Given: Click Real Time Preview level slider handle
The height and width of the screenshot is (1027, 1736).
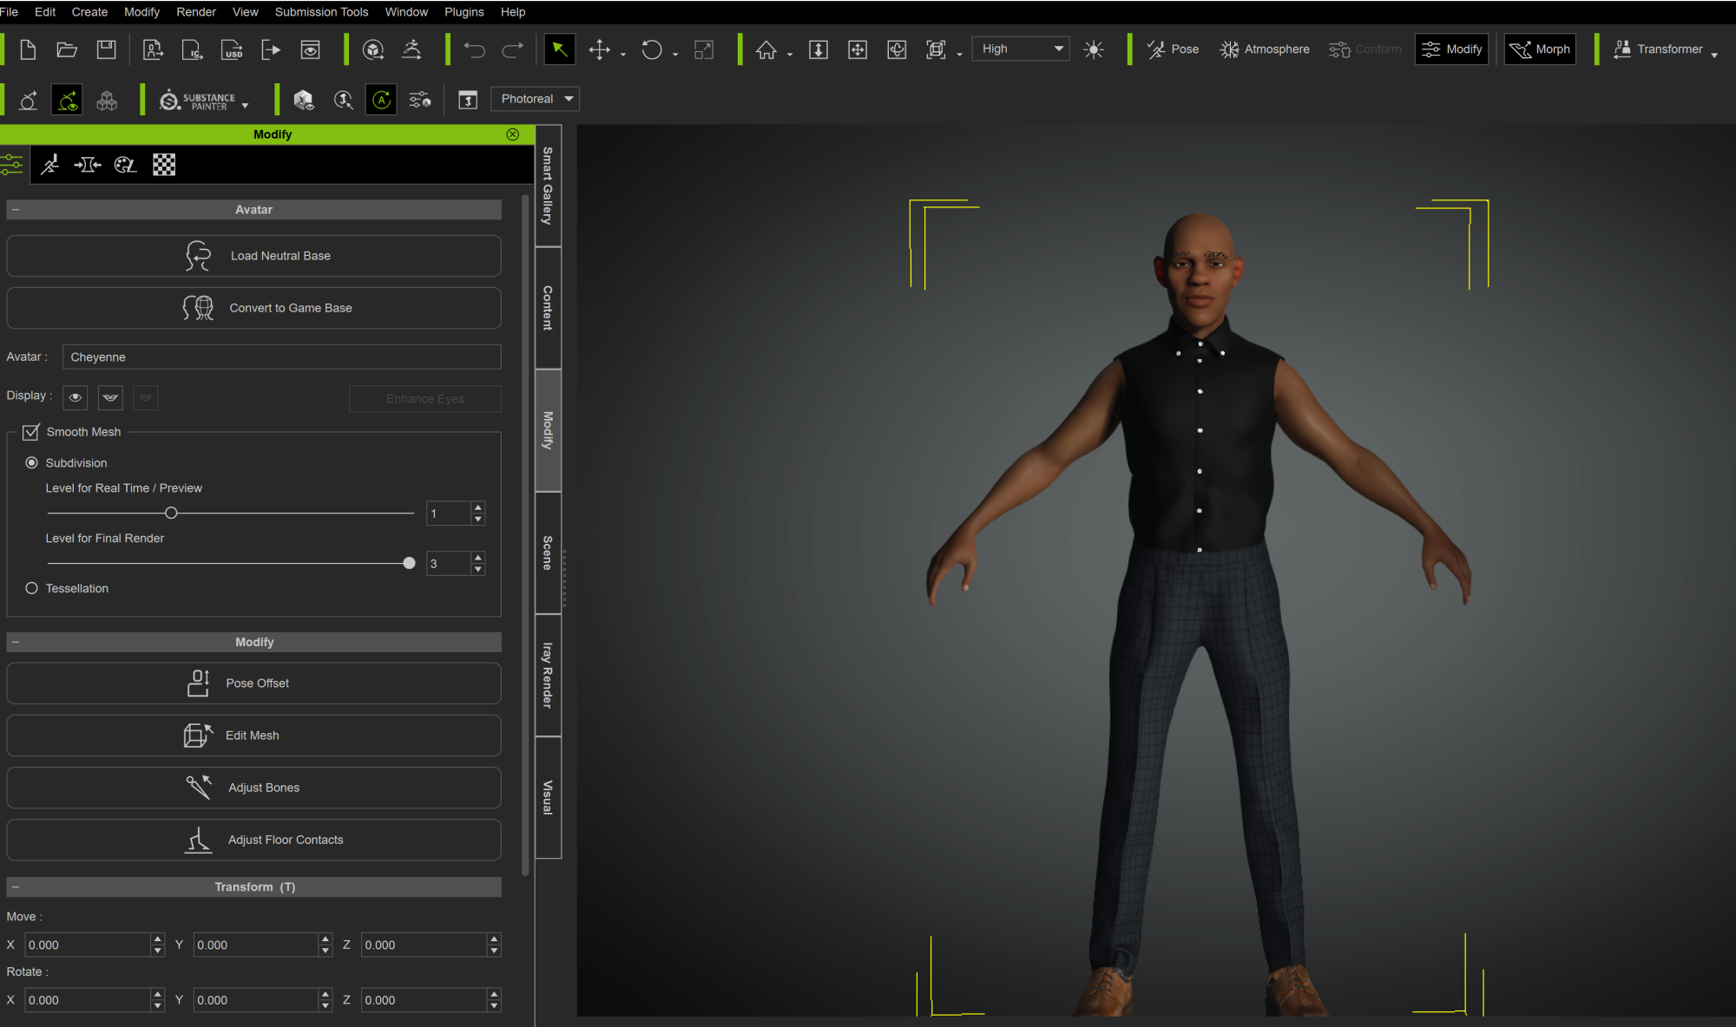Looking at the screenshot, I should (171, 513).
